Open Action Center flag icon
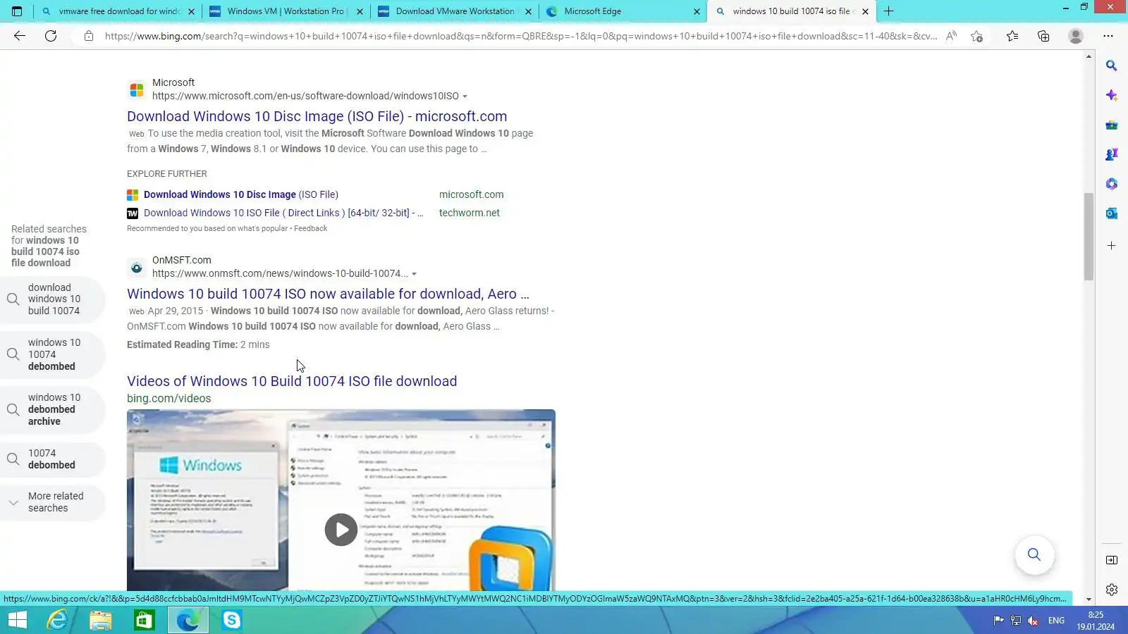 998,621
